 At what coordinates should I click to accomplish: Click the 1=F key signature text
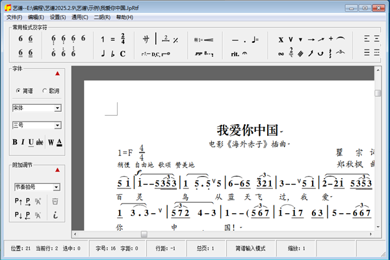[125, 153]
